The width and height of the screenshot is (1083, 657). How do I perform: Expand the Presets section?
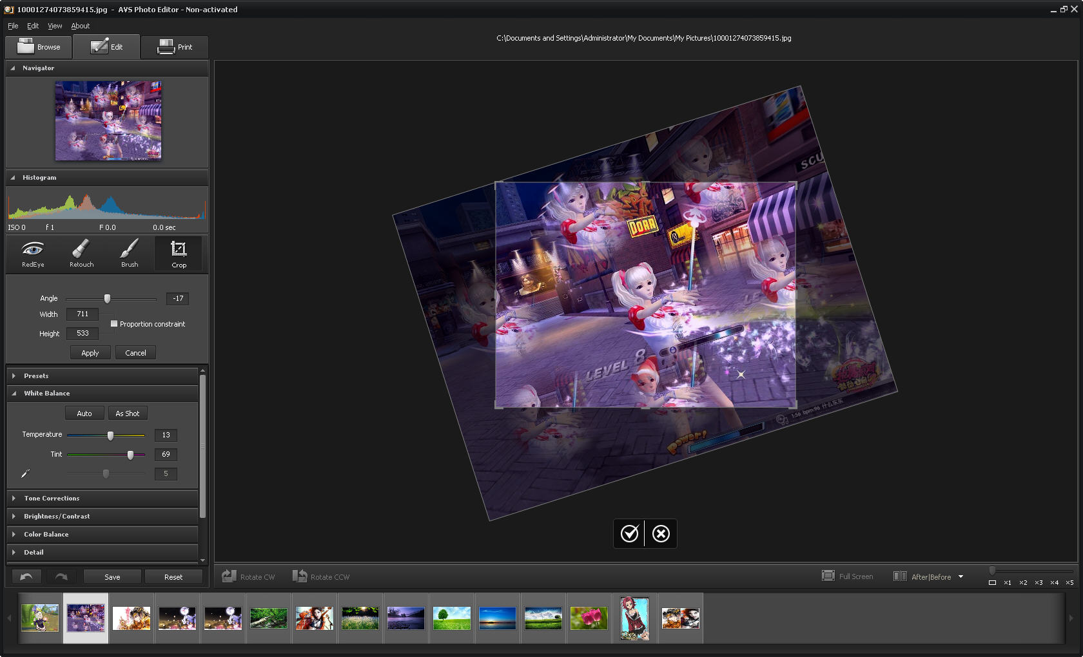pos(14,376)
